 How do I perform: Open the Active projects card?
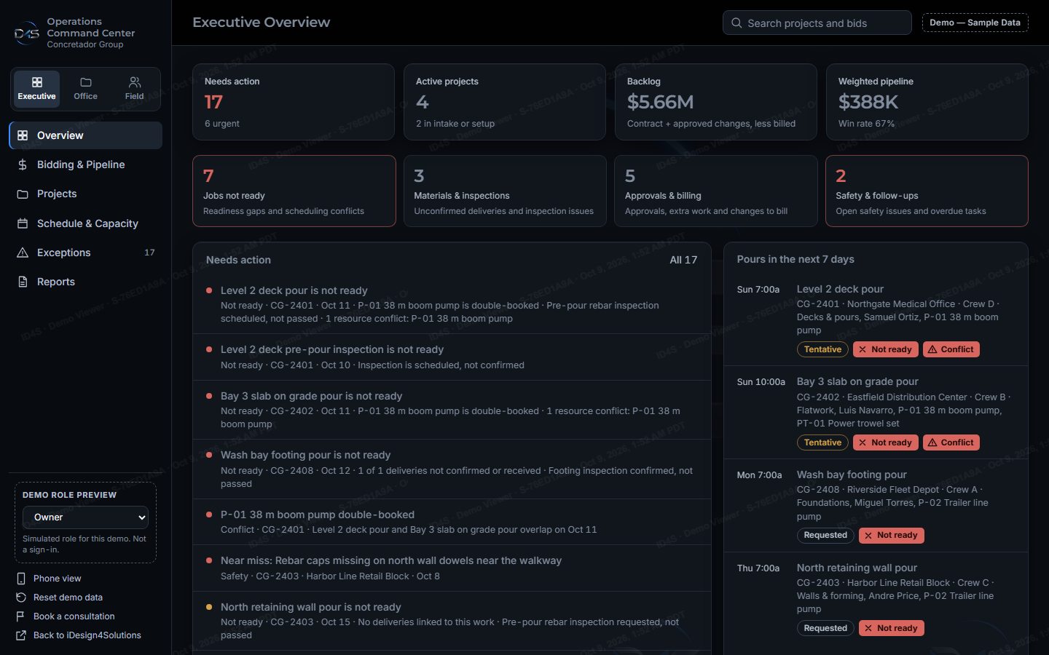505,102
